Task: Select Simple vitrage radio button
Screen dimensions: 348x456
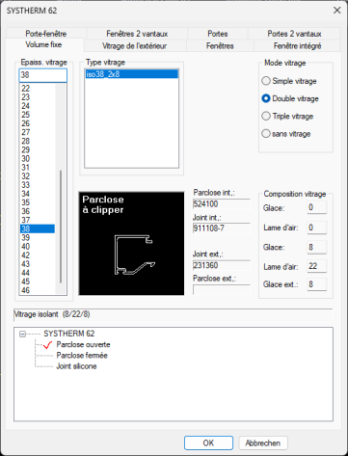Action: 266,81
